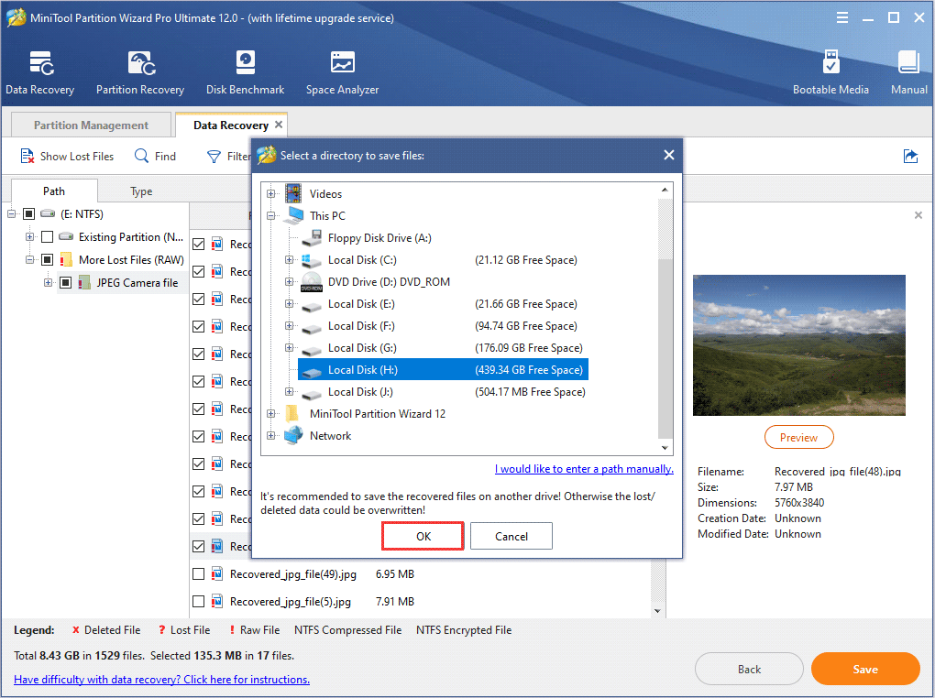Select the Type tab in the results panel
This screenshot has height=698, width=935.
click(140, 191)
